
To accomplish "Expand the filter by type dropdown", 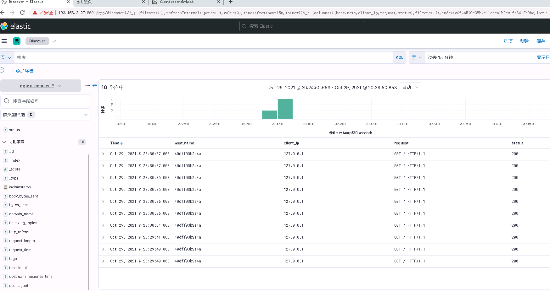I will click(46, 115).
